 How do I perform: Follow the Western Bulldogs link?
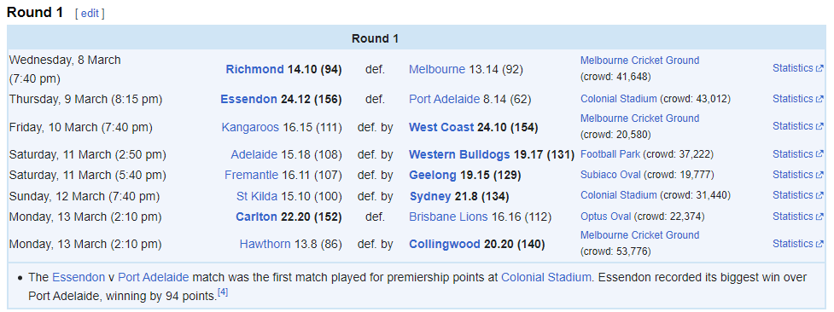coord(459,154)
